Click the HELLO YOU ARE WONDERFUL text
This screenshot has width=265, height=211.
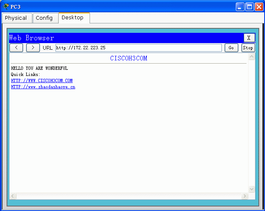pos(39,68)
